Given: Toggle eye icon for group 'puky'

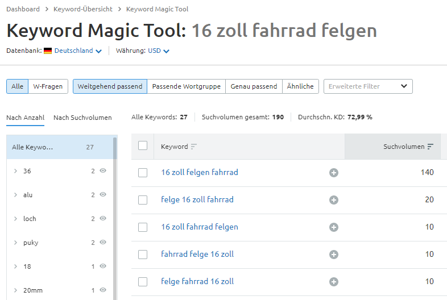Looking at the screenshot, I should pyautogui.click(x=103, y=243).
